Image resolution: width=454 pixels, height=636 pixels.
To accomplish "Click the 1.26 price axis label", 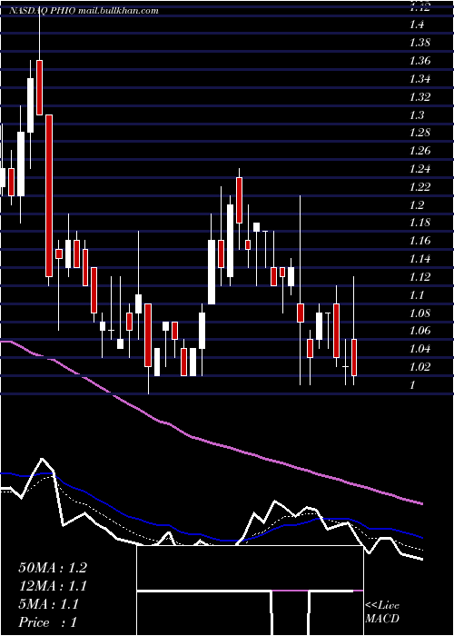I will [x=419, y=151].
